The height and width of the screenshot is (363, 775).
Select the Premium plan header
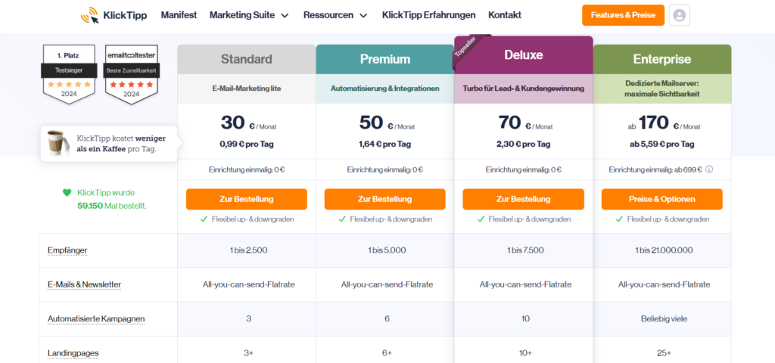384,59
